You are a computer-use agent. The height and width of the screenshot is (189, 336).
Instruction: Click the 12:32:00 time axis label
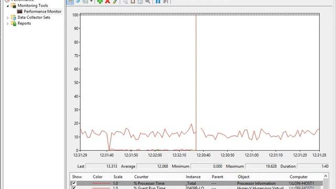point(155,155)
